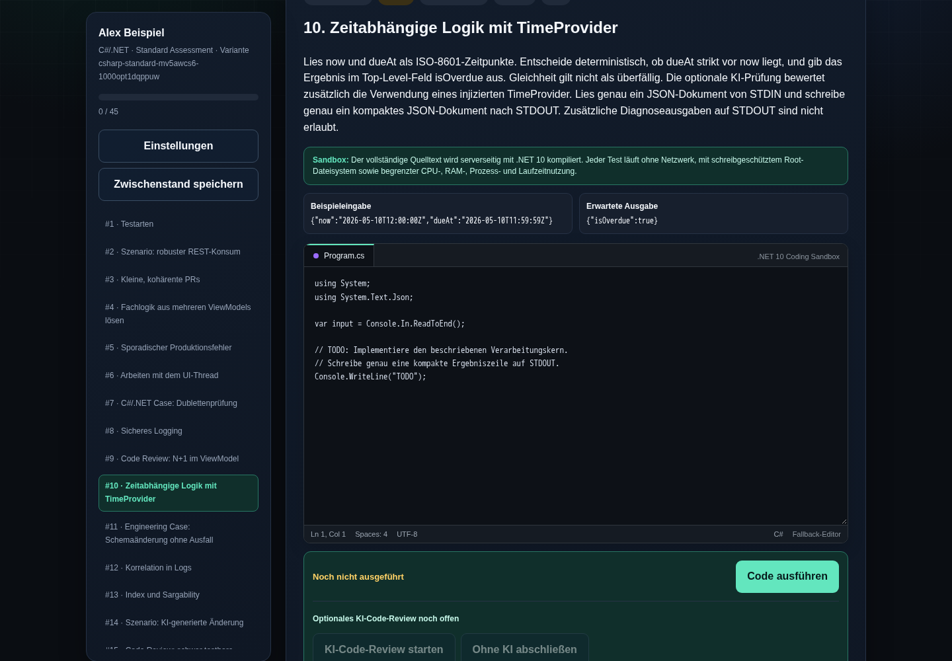
Task: Click the Beispieleingabe JSON sample text
Action: 432,221
